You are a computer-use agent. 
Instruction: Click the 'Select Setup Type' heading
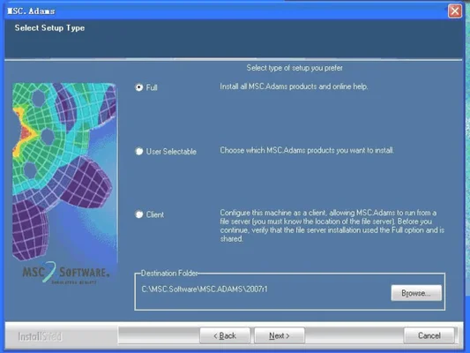[x=49, y=28]
